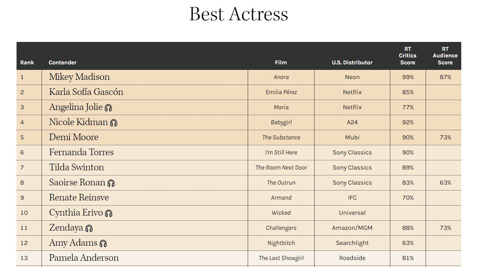
Task: Click headphones icon beside Angelina Jolie
Action: pyautogui.click(x=108, y=108)
